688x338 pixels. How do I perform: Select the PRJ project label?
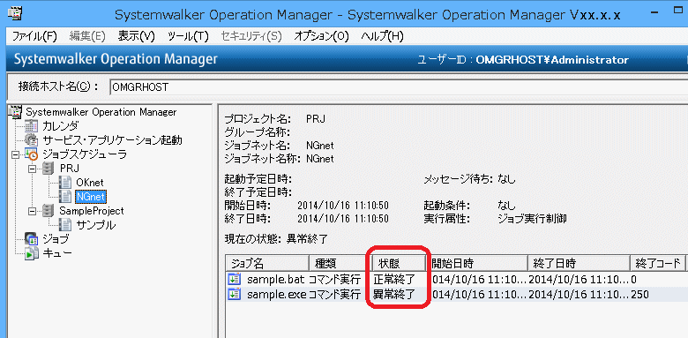pyautogui.click(x=69, y=169)
